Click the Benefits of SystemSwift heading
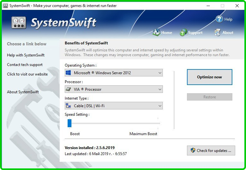 pyautogui.click(x=86, y=43)
